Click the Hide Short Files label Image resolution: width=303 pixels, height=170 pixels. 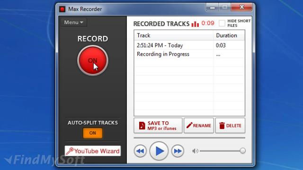[239, 23]
